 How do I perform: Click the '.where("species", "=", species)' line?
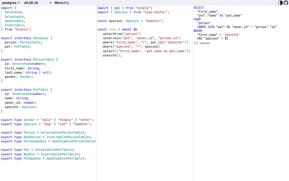point(130,46)
